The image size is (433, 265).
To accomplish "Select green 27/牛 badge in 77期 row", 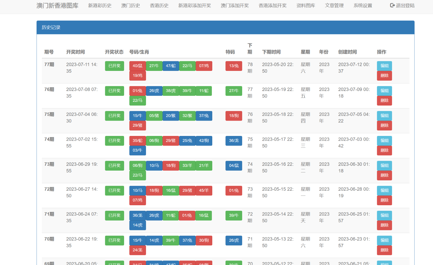I will pyautogui.click(x=154, y=66).
